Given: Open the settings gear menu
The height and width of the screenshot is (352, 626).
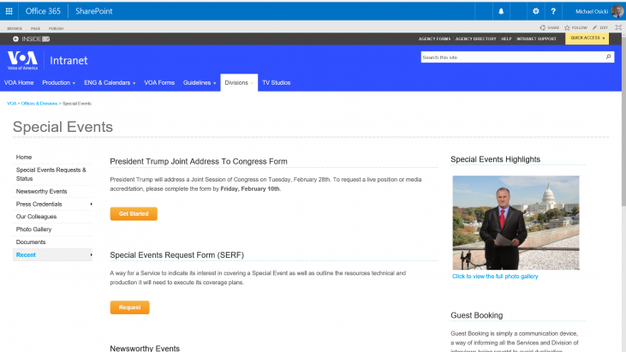Looking at the screenshot, I should pyautogui.click(x=536, y=11).
